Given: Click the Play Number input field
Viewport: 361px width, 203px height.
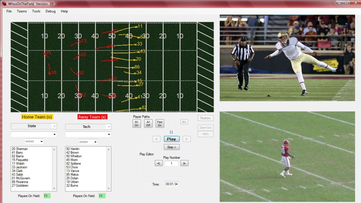Looking at the screenshot, I should tap(171, 164).
